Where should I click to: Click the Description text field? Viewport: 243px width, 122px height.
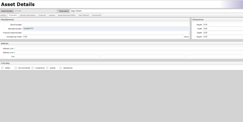[157, 11]
